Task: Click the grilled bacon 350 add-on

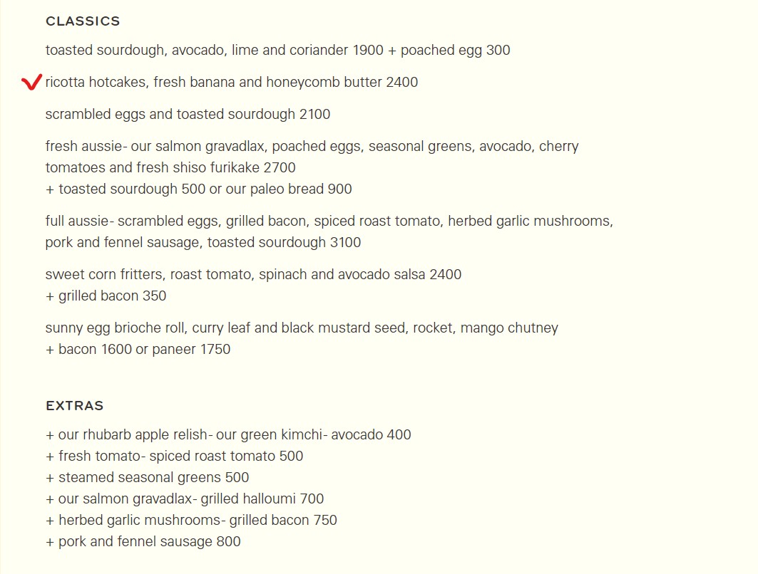Action: (106, 296)
